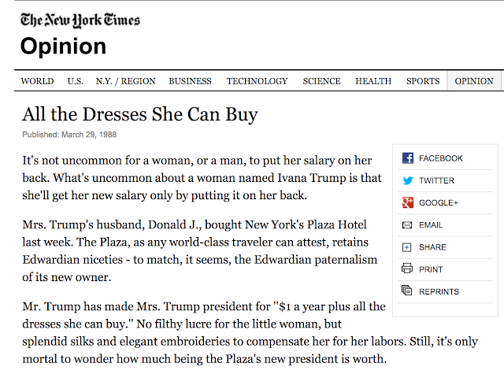This screenshot has height=378, width=504.
Task: Click the Google+ icon
Action: click(408, 203)
